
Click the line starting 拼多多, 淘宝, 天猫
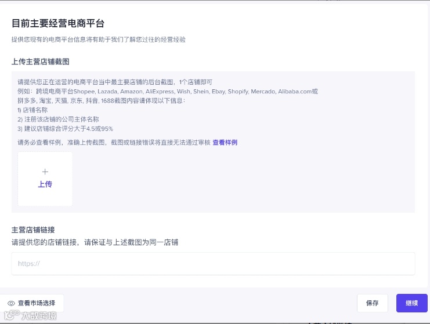pos(102,101)
